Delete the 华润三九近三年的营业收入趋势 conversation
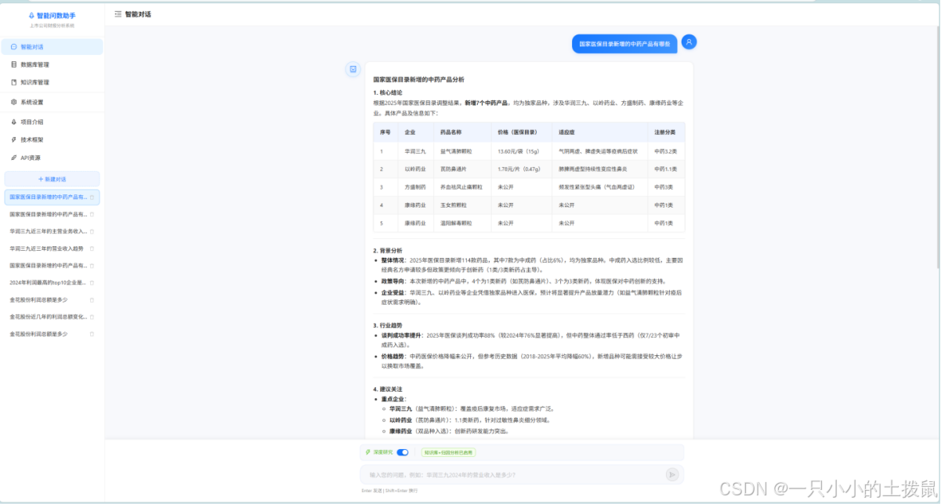The width and height of the screenshot is (941, 504). coord(92,248)
